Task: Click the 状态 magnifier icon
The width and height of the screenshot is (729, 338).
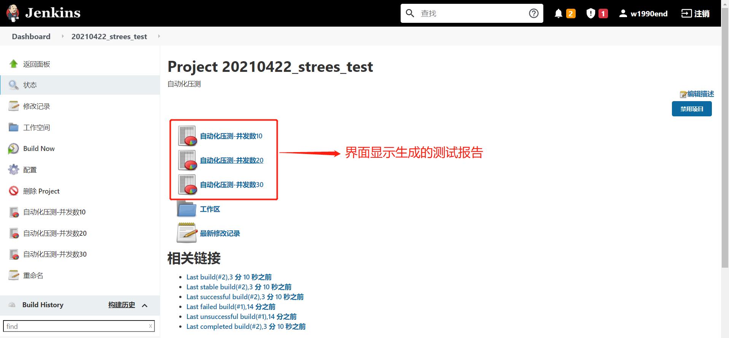Action: (x=14, y=85)
